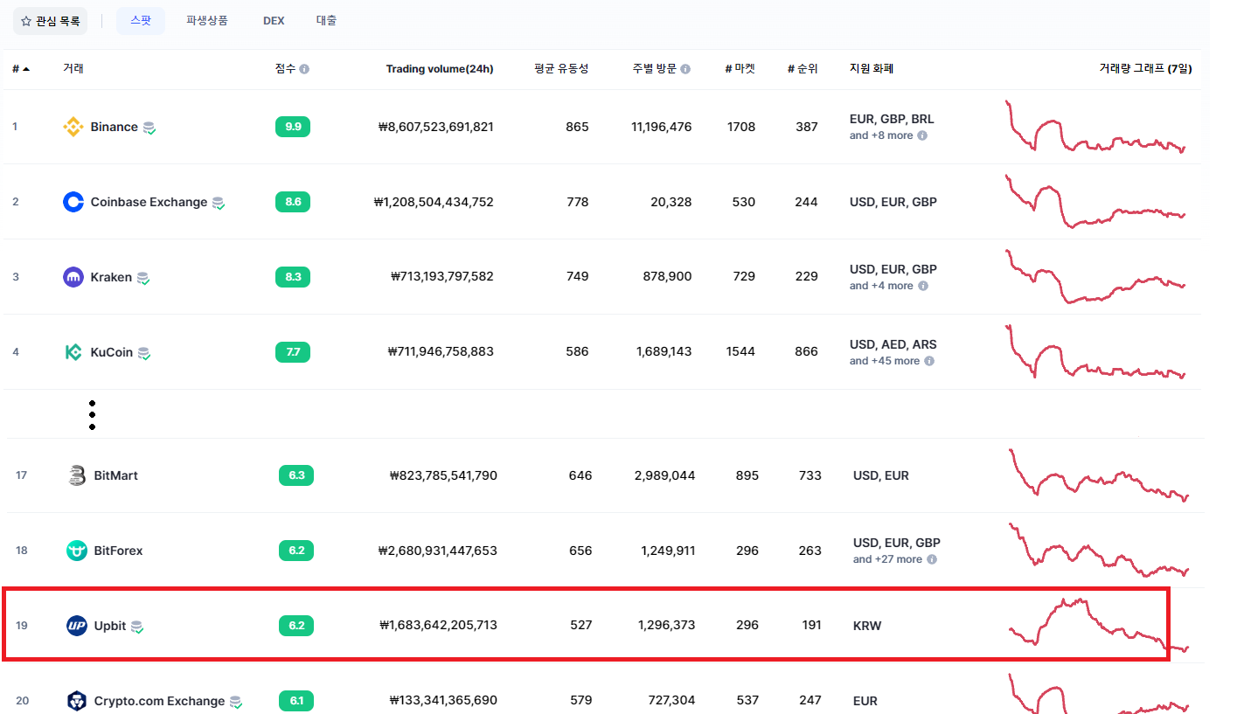Expand 'and +27 more' currencies for BitForex
1244x714 pixels.
[x=888, y=560]
